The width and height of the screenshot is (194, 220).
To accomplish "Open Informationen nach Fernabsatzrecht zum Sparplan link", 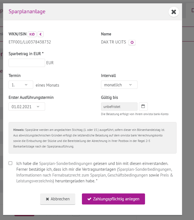I will 61,175.
